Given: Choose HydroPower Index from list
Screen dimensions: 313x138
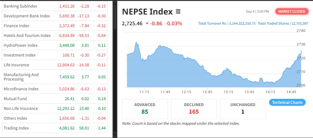Looking at the screenshot, I should coord(21,45).
